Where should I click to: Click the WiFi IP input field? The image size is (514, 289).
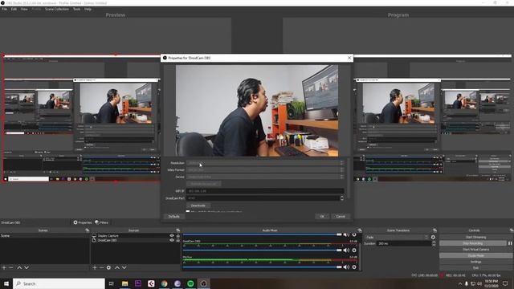[265, 191]
